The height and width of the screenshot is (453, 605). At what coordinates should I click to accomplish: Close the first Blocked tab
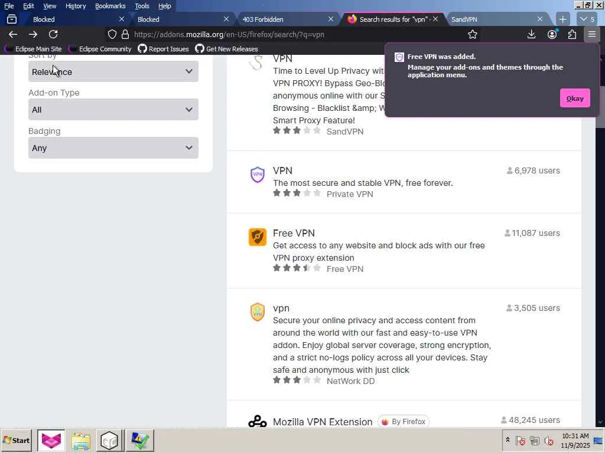pyautogui.click(x=122, y=19)
